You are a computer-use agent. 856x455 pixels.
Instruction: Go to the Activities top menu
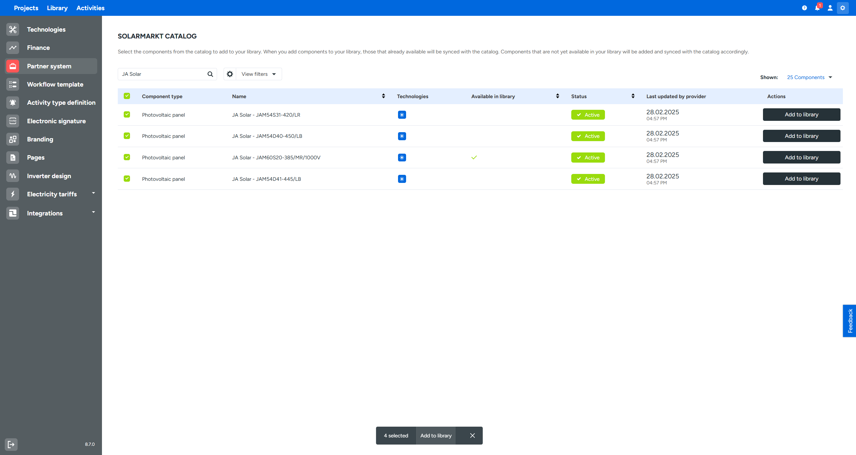click(90, 8)
